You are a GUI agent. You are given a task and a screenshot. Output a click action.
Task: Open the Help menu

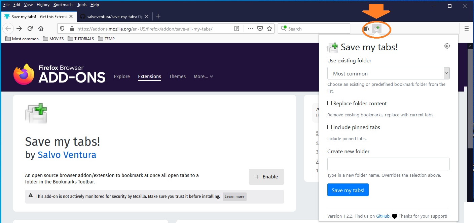95,5
